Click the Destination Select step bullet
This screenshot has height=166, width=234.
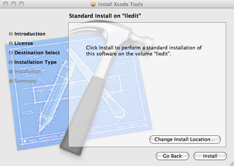coord(11,53)
